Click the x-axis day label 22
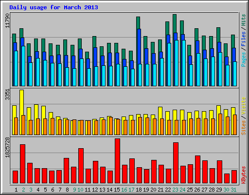 point(168,190)
